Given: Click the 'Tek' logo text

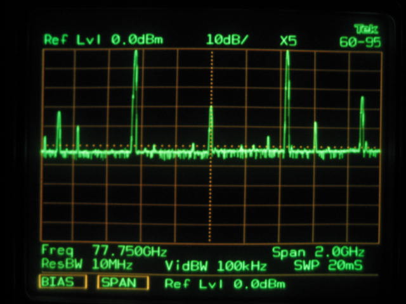Looking at the screenshot, I should point(366,29).
